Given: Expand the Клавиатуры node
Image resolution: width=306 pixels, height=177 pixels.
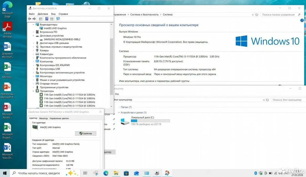Looking at the screenshot, I should pyautogui.click(x=33, y=54).
